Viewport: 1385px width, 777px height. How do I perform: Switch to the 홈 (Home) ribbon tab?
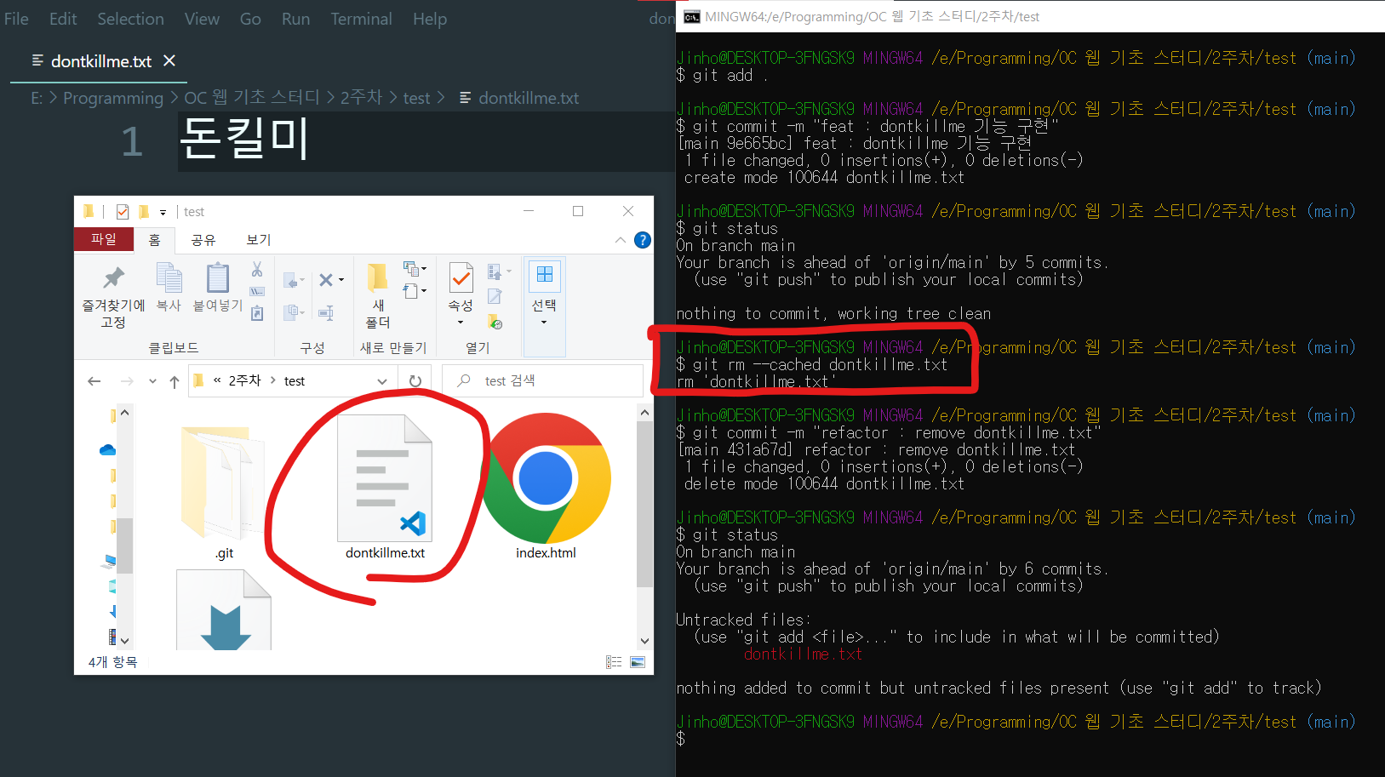click(x=155, y=240)
